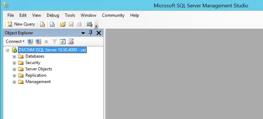The height and width of the screenshot is (119, 263).
Task: Select the Replication tree item
Action: pyautogui.click(x=36, y=75)
